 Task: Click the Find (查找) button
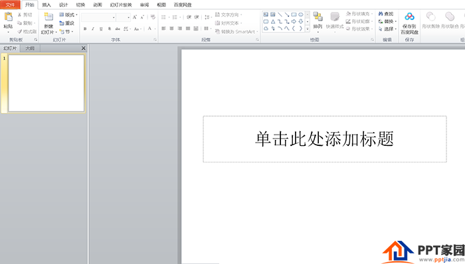pos(386,14)
